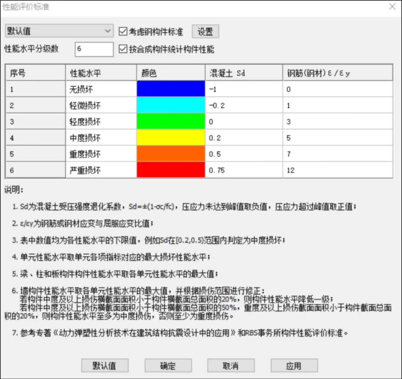Click the steel ratio 7 cell
Viewport: 402px width, 379px height.
338,154
